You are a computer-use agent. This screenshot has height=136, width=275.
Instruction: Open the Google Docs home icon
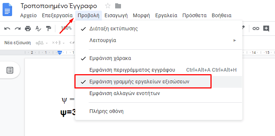(x=7, y=10)
